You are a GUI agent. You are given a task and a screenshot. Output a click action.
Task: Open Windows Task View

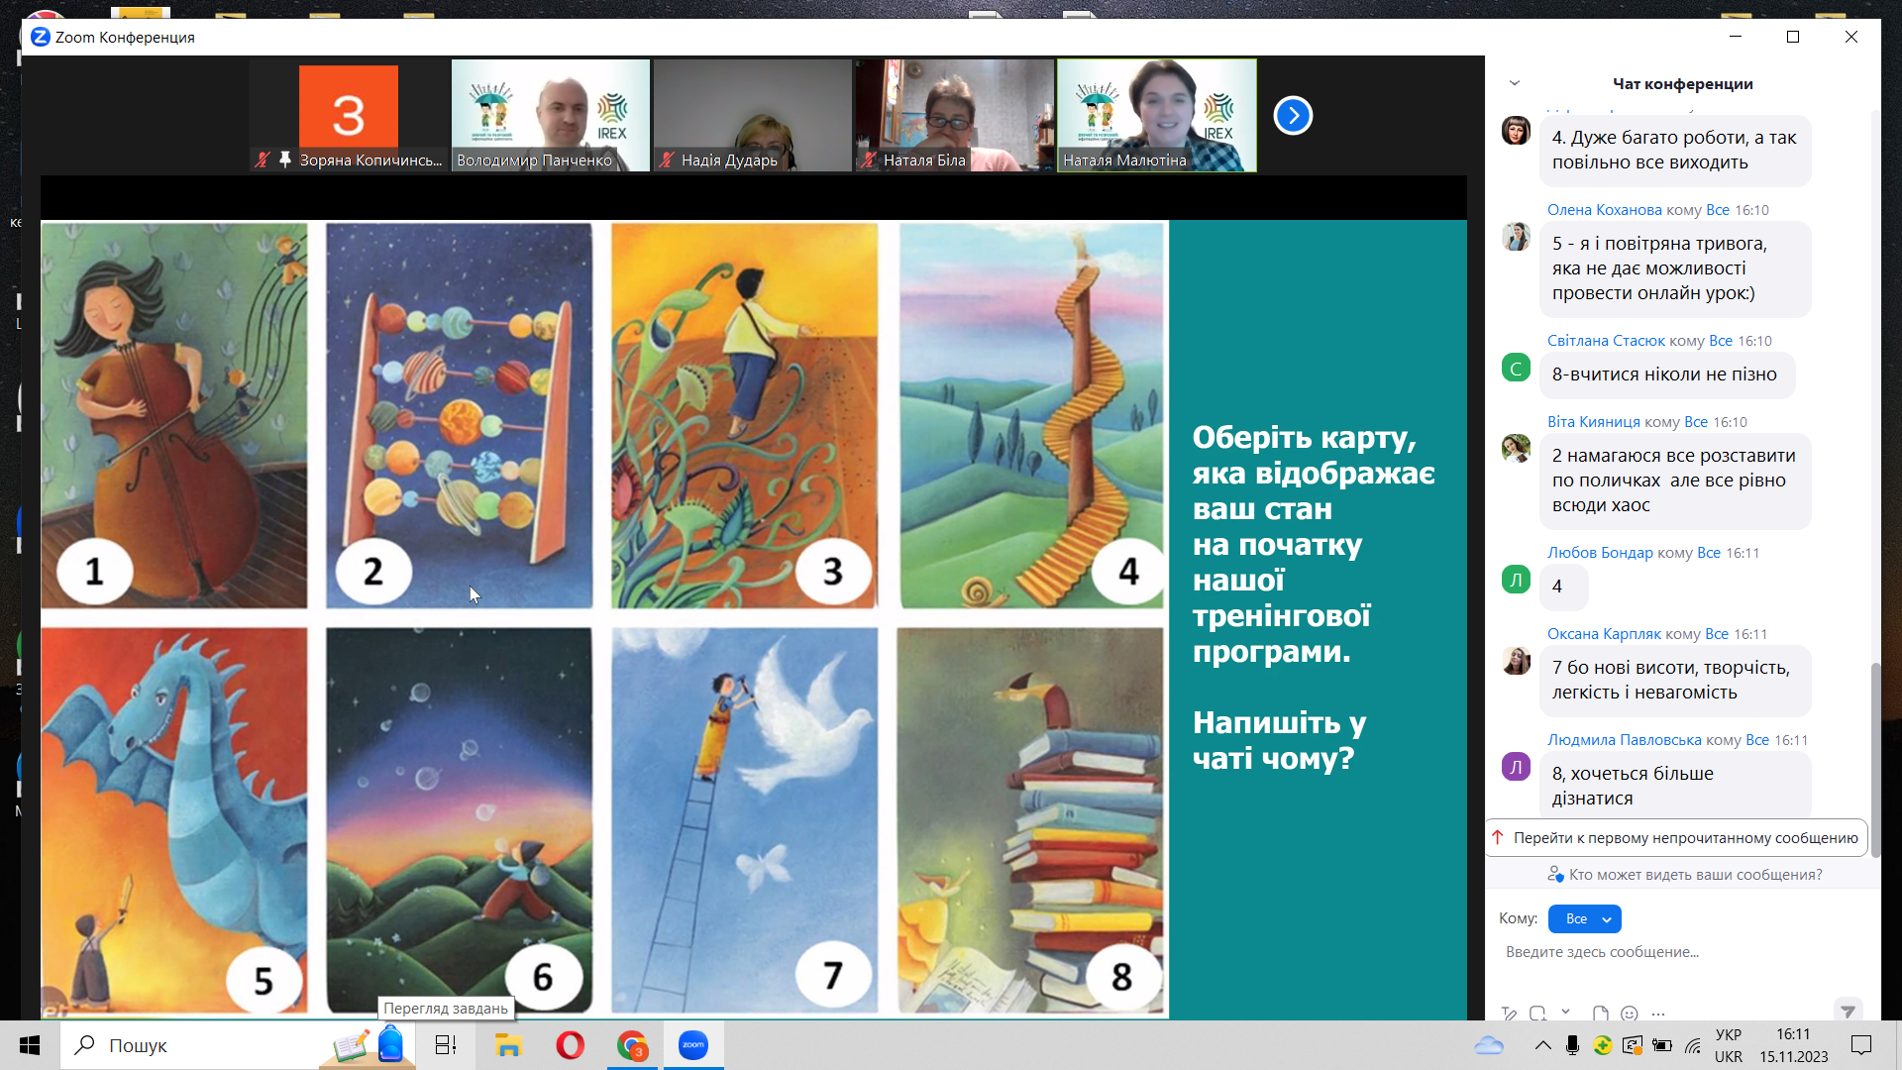pyautogui.click(x=446, y=1045)
